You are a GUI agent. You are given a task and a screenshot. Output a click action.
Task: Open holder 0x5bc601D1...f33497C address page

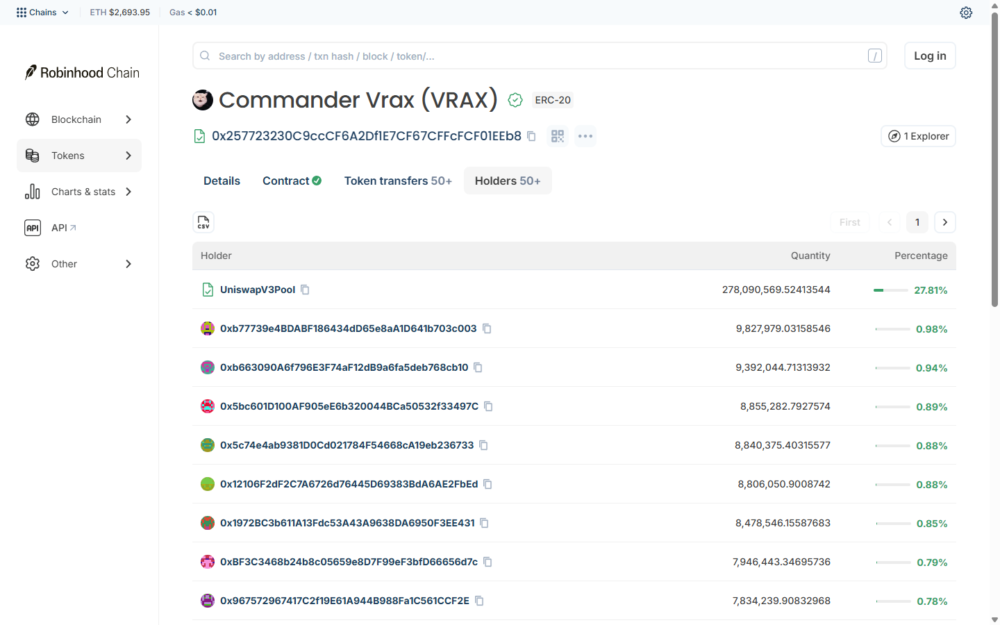click(349, 406)
